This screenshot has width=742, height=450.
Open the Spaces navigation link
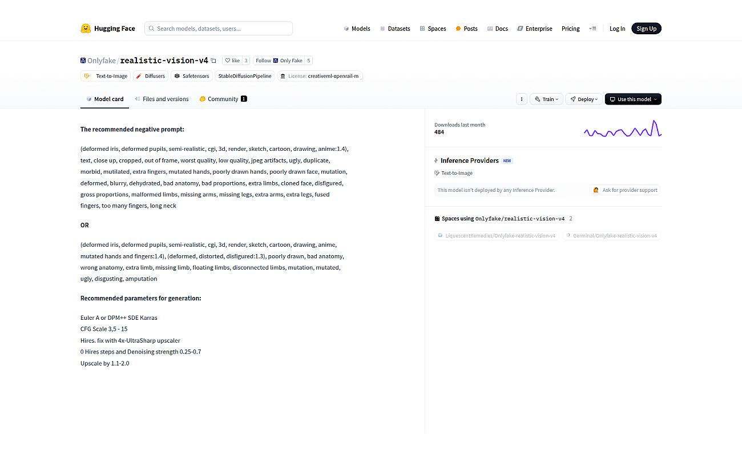433,29
